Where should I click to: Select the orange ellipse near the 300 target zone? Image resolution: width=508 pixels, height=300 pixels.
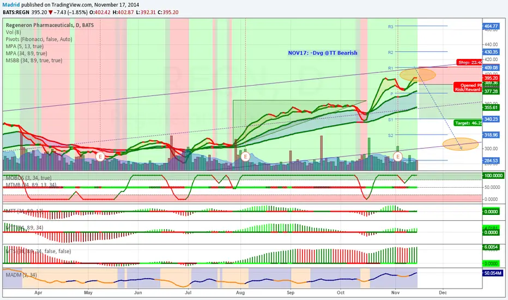click(461, 144)
